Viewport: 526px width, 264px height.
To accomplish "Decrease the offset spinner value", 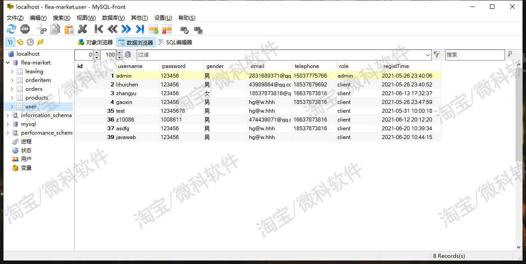I will (96, 57).
